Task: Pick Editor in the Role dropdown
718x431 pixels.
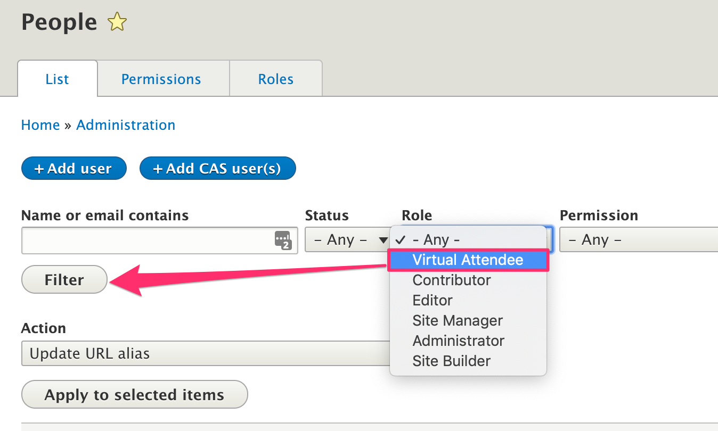Action: click(433, 301)
